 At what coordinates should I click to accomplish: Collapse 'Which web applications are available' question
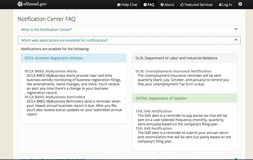129,40
